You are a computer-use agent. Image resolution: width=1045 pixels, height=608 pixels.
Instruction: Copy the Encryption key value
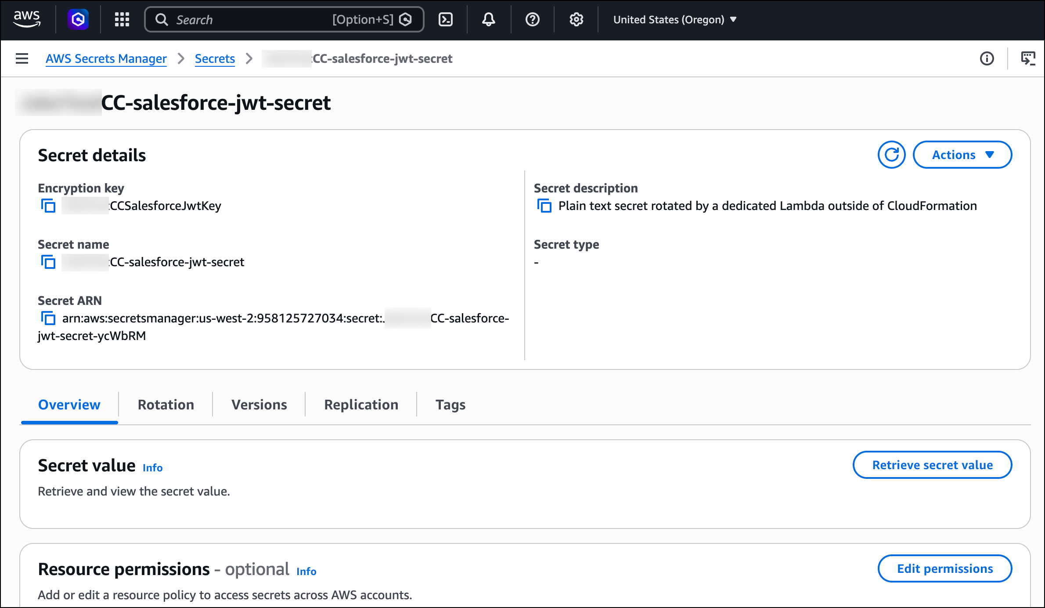pyautogui.click(x=48, y=206)
